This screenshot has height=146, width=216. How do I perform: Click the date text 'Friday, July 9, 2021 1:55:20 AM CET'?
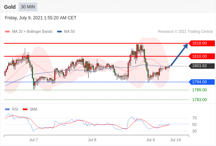(x=41, y=18)
